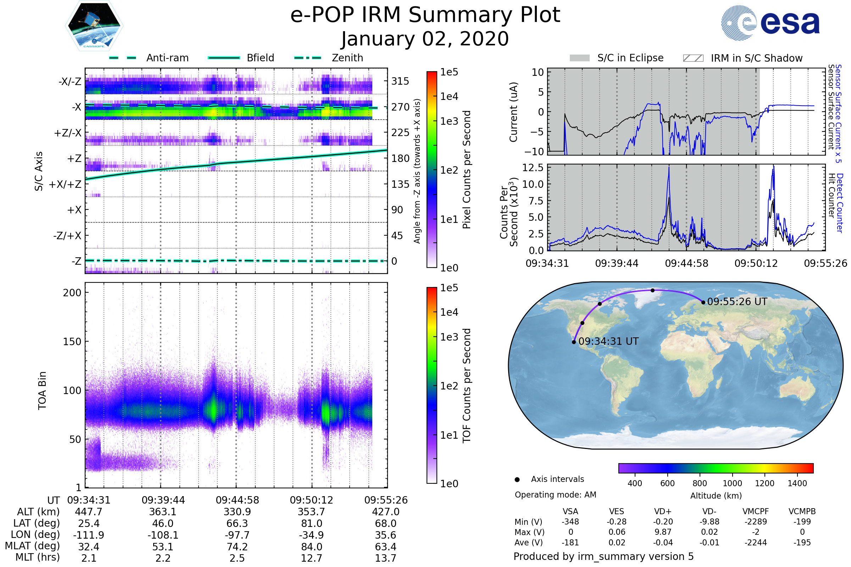The height and width of the screenshot is (567, 851).
Task: Click the VSA column header
Action: (570, 511)
